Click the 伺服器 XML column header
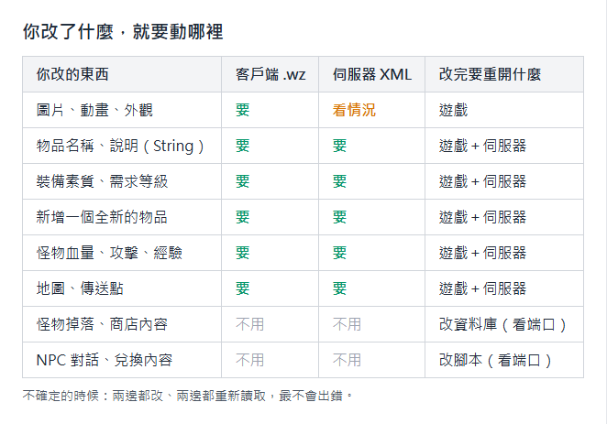The height and width of the screenshot is (424, 607). point(372,74)
